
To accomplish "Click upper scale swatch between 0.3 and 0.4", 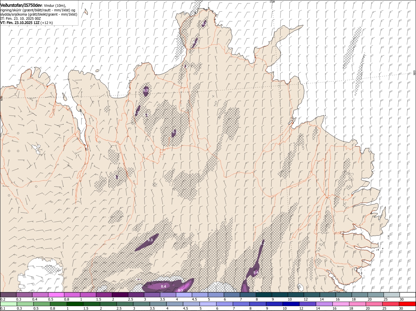I will point(24,295).
